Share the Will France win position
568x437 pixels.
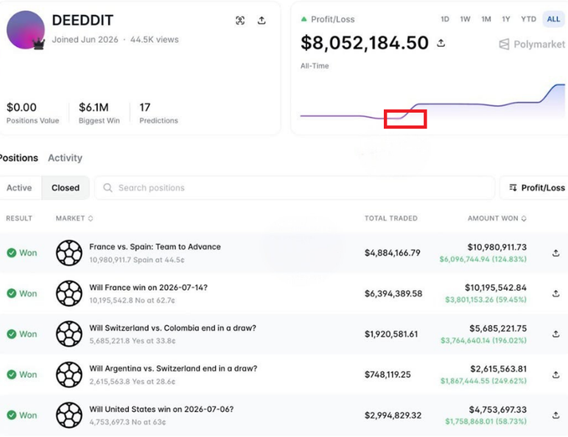tap(555, 293)
